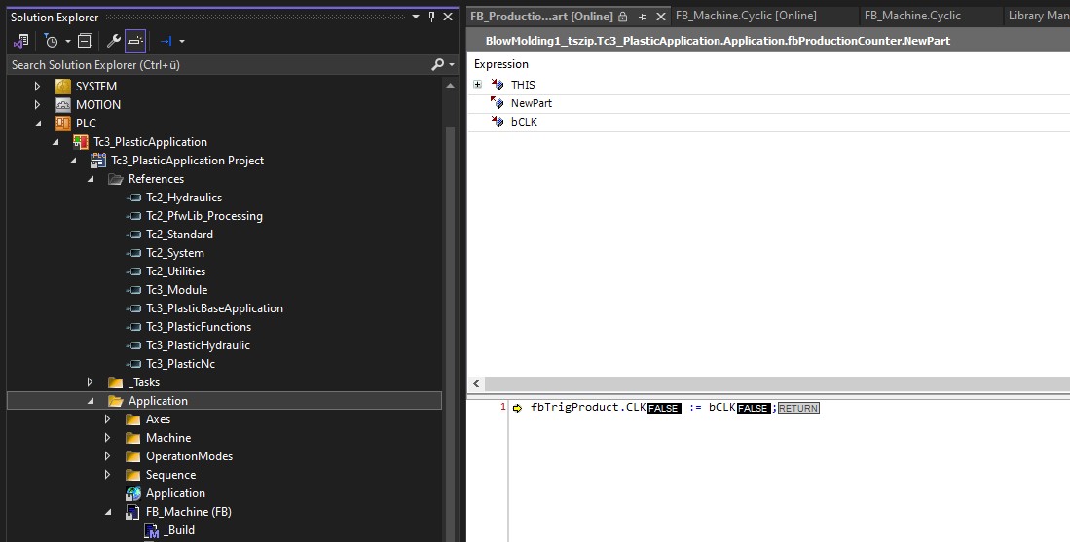Image resolution: width=1070 pixels, height=542 pixels.
Task: Click the Solution Explorer scrollbar up arrow
Action: 450,86
